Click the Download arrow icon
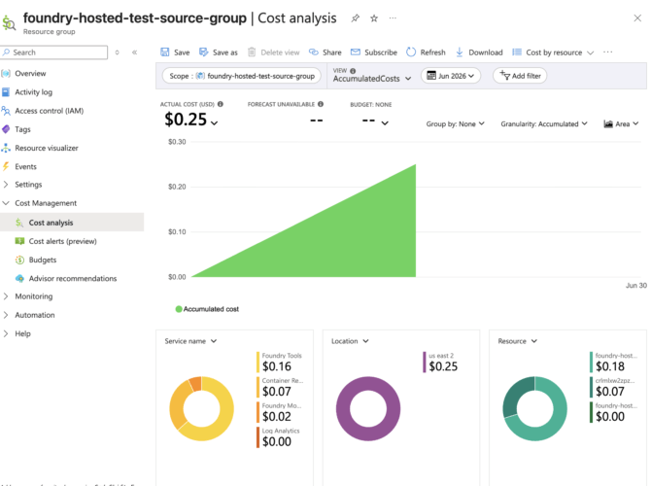Image resolution: width=651 pixels, height=486 pixels. click(x=460, y=52)
